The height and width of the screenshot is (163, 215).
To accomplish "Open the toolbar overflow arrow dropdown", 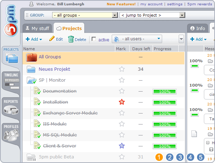I will (181, 39).
